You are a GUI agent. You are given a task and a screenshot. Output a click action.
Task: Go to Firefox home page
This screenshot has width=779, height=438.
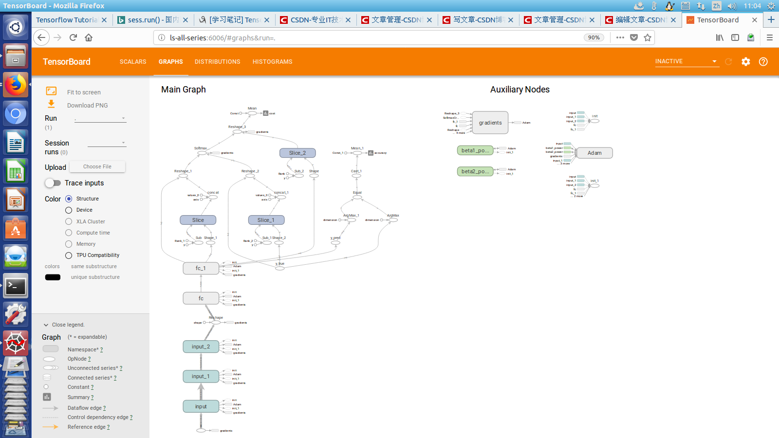click(89, 37)
